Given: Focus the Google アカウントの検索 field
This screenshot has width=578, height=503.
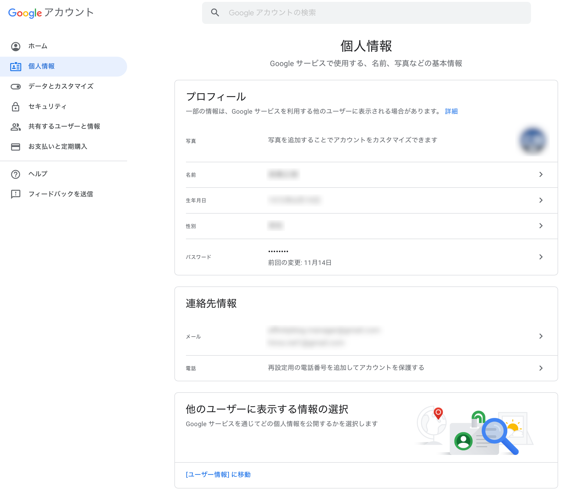Looking at the screenshot, I should click(365, 13).
